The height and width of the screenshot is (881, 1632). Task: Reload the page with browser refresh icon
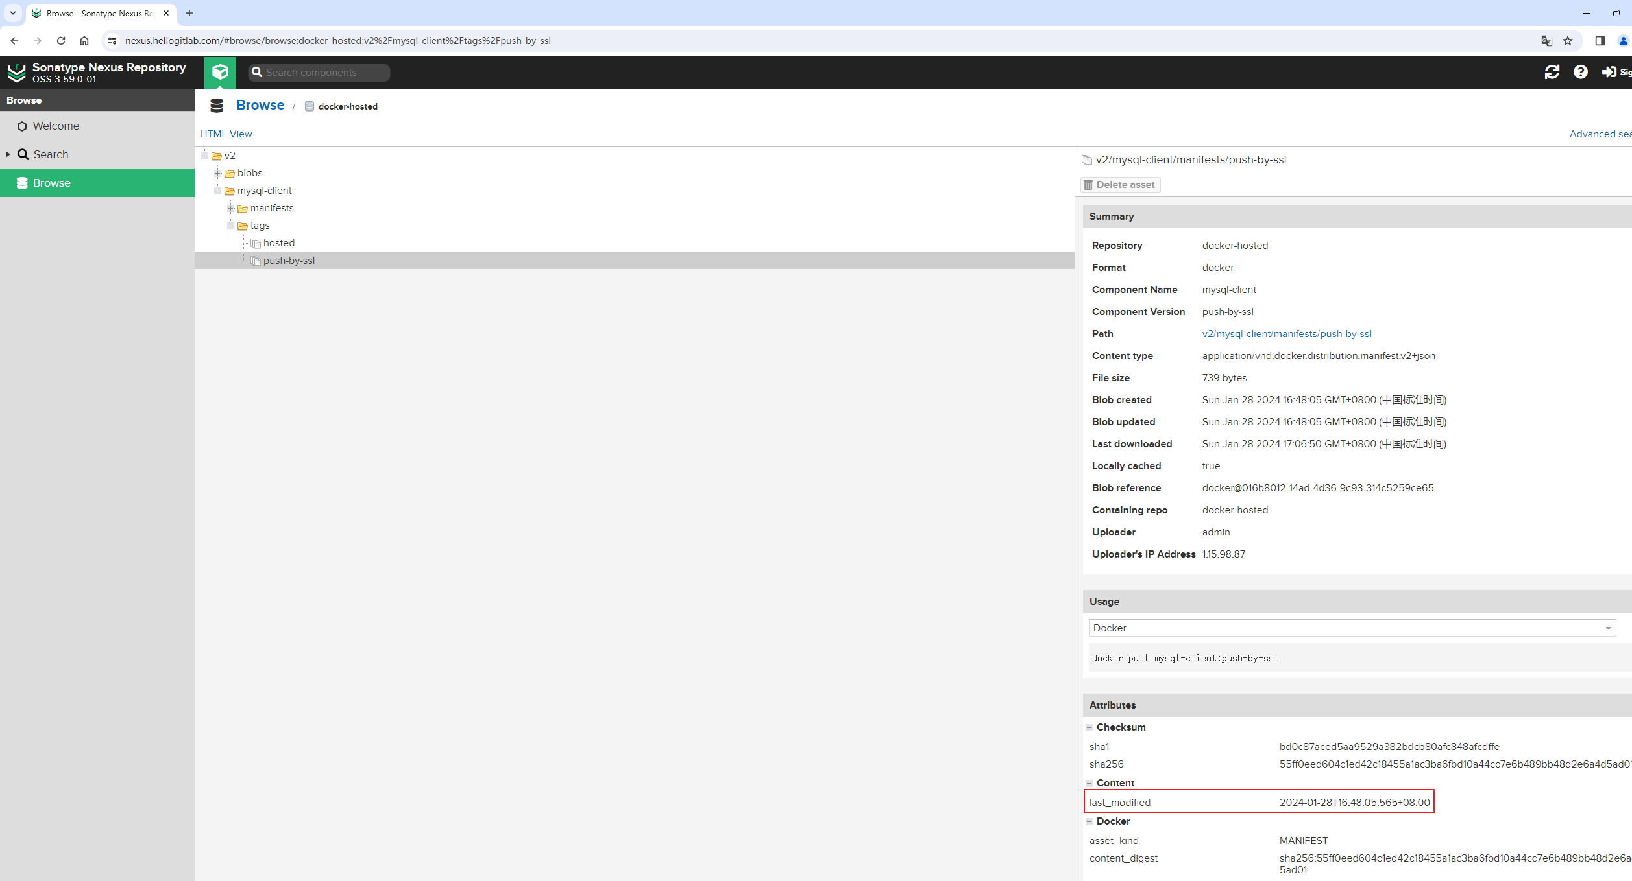click(x=61, y=41)
